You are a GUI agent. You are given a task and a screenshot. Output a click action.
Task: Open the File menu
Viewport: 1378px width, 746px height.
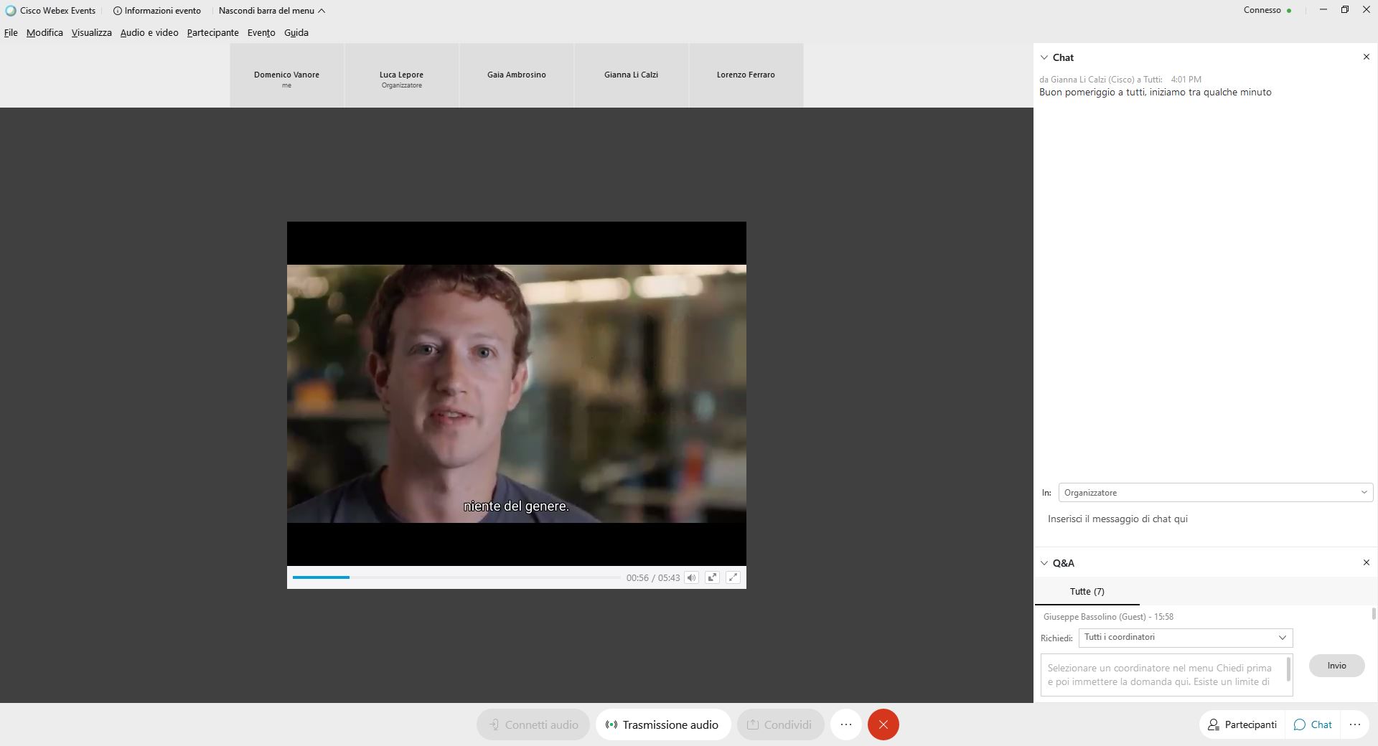tap(11, 33)
